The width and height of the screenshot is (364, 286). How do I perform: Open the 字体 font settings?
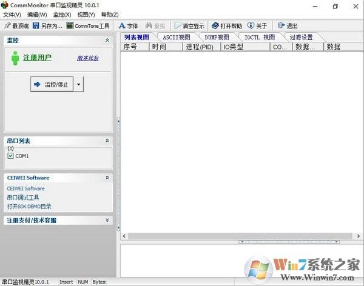(122, 25)
